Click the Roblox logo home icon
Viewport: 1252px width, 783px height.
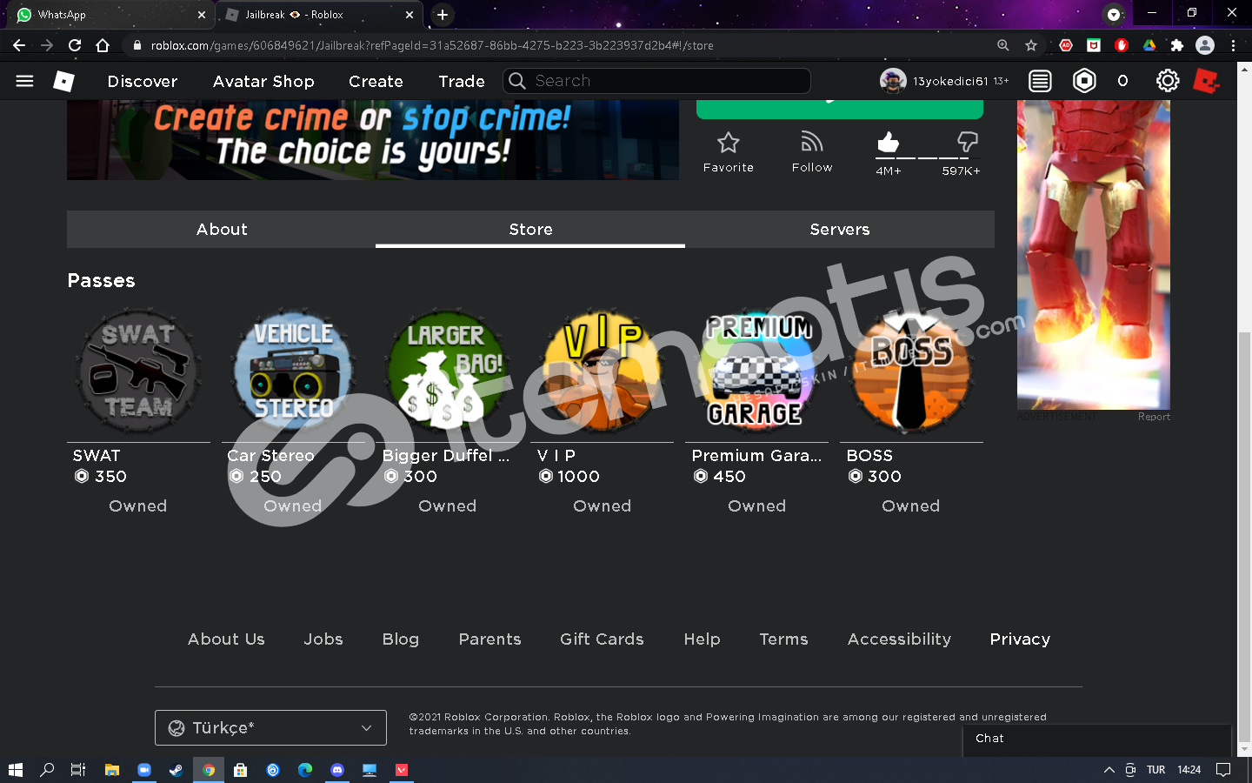pyautogui.click(x=63, y=81)
